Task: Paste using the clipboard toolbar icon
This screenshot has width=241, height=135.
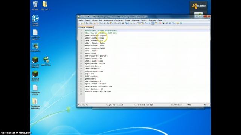Action: pos(111,23)
